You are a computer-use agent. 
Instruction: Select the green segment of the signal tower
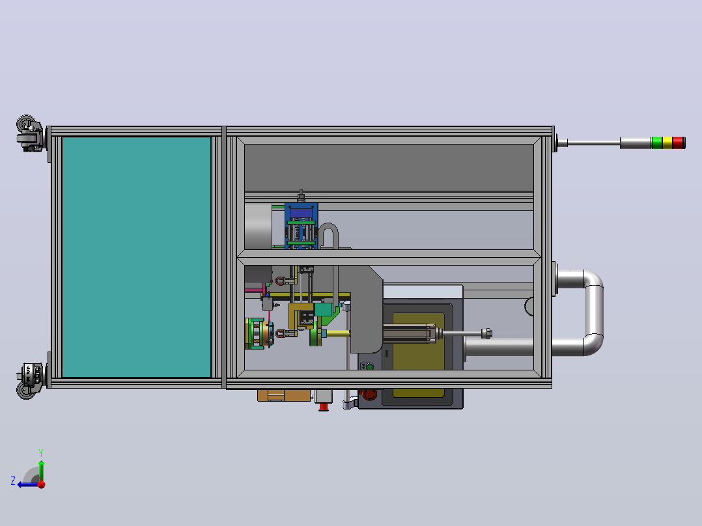[x=657, y=143]
